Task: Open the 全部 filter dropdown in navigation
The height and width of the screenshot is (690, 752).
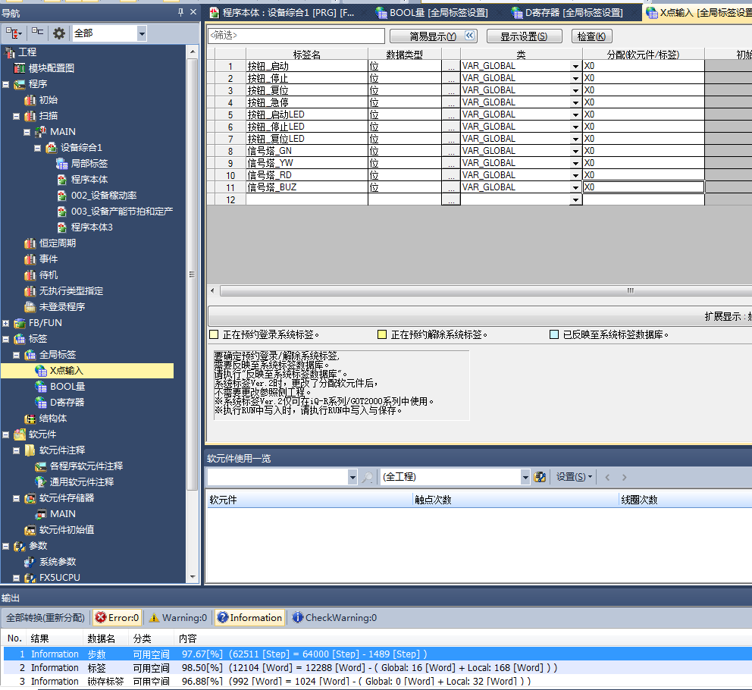Action: point(142,33)
